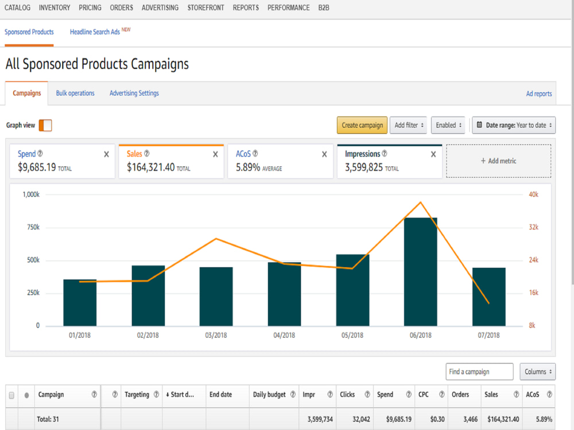574x430 pixels.
Task: Switch to Bulk operations tab
Action: [x=75, y=93]
